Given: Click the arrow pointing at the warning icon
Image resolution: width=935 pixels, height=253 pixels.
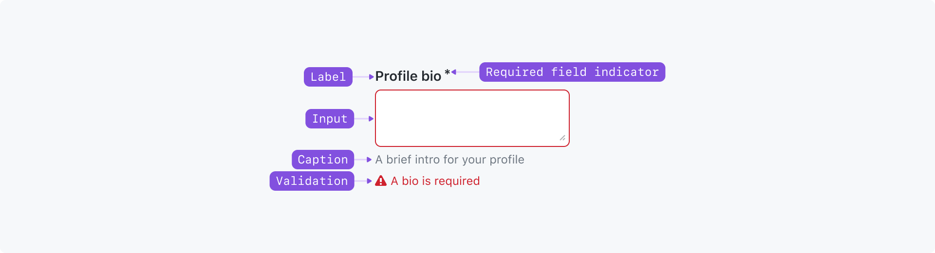Looking at the screenshot, I should pyautogui.click(x=369, y=181).
